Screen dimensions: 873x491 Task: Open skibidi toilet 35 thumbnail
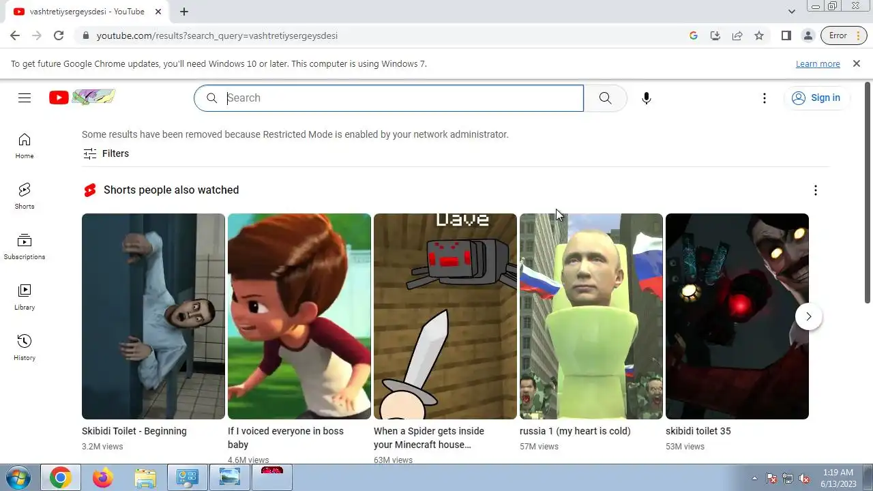(737, 316)
